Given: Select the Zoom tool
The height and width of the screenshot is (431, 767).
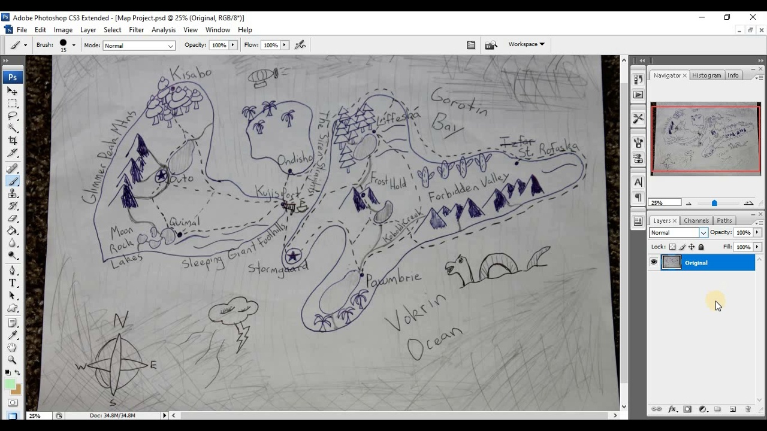Looking at the screenshot, I should pos(13,360).
